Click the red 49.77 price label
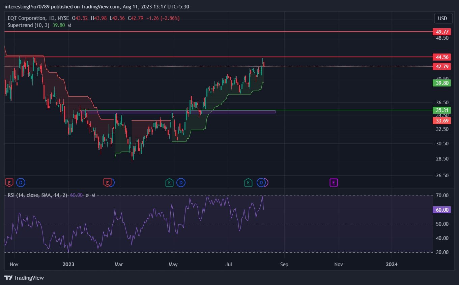 [x=442, y=32]
